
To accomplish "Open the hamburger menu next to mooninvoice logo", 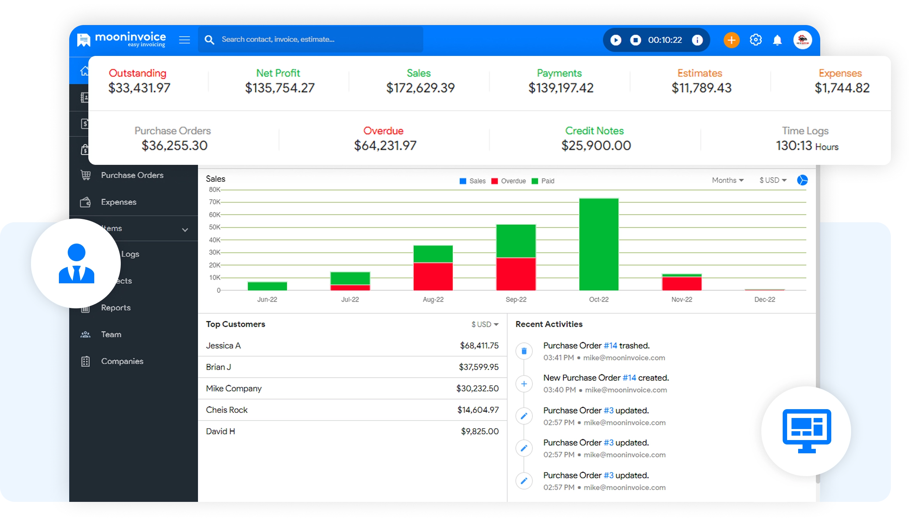I will tap(184, 39).
